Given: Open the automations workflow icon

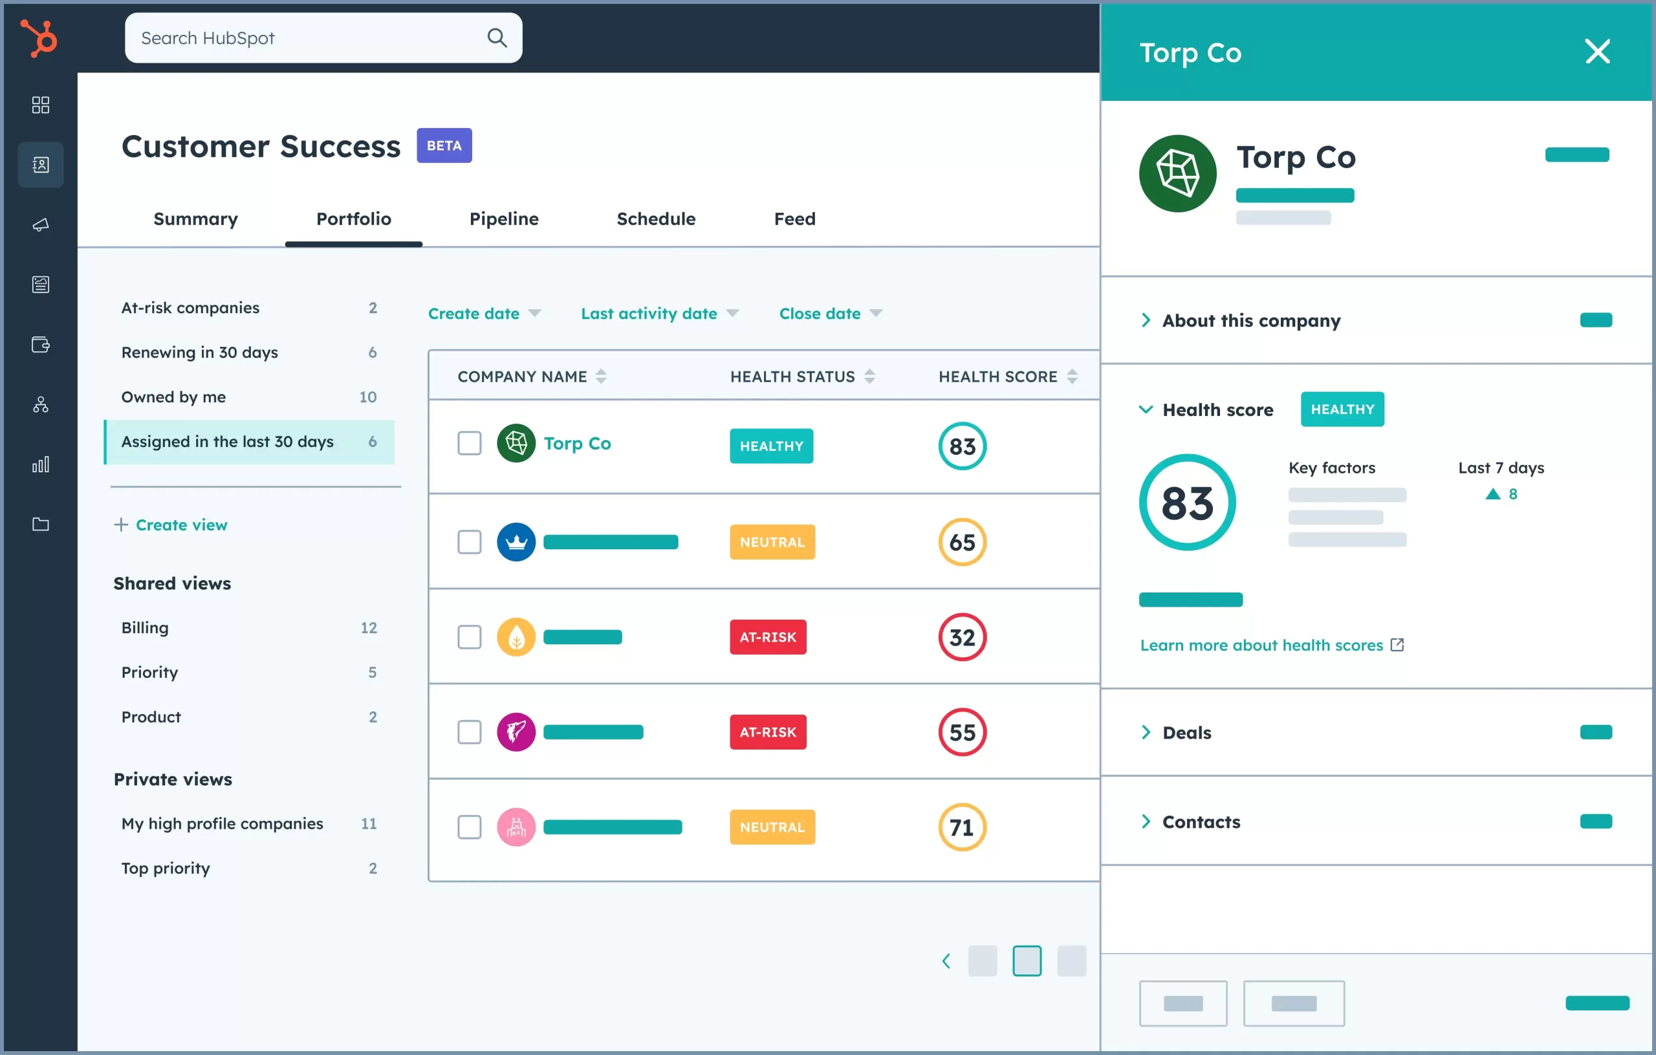Looking at the screenshot, I should (40, 404).
